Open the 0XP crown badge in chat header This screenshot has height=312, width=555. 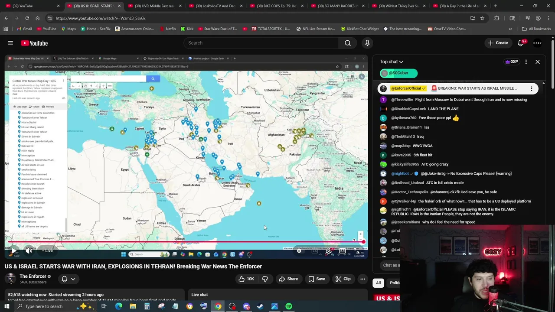click(512, 62)
